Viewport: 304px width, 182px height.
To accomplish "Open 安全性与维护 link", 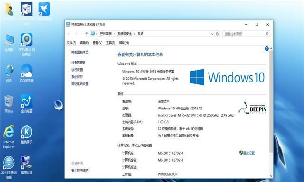I will (80, 171).
